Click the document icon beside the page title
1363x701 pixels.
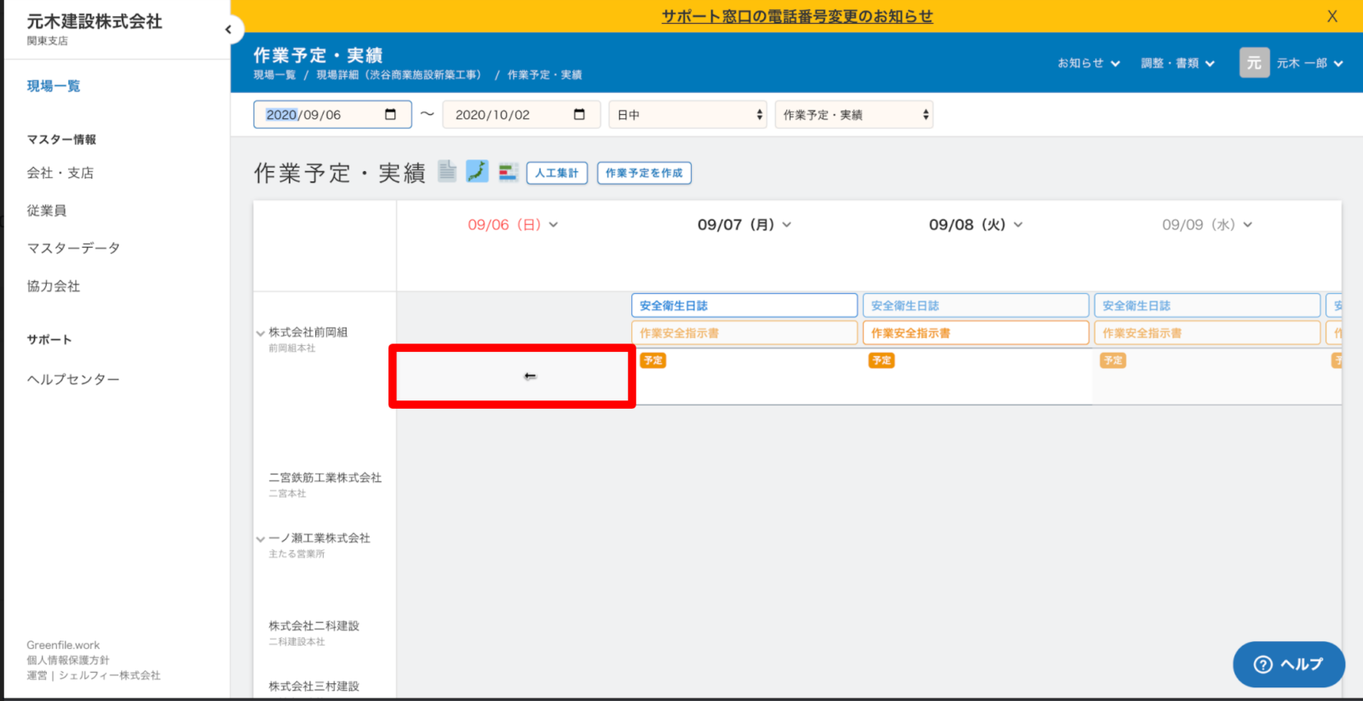coord(447,171)
